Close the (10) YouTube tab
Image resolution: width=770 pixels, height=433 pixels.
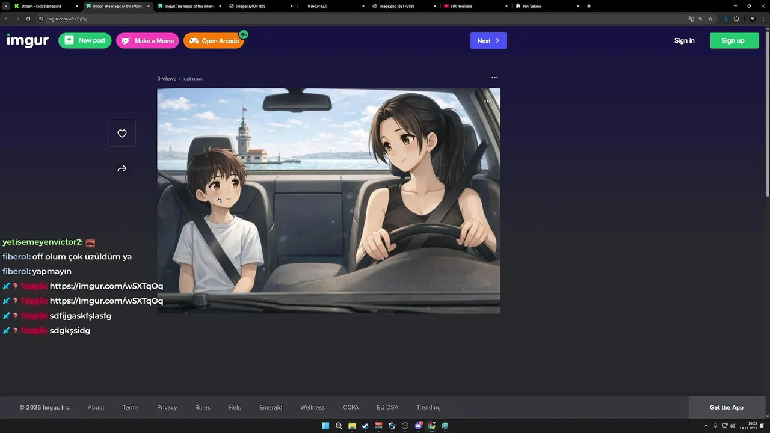point(507,6)
